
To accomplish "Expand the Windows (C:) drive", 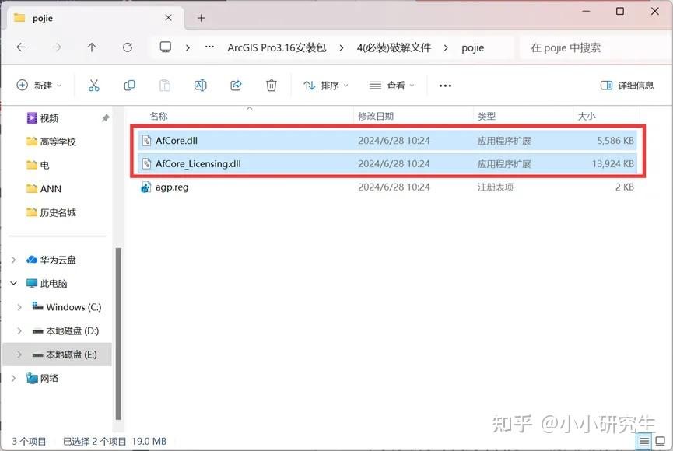I will pyautogui.click(x=19, y=307).
